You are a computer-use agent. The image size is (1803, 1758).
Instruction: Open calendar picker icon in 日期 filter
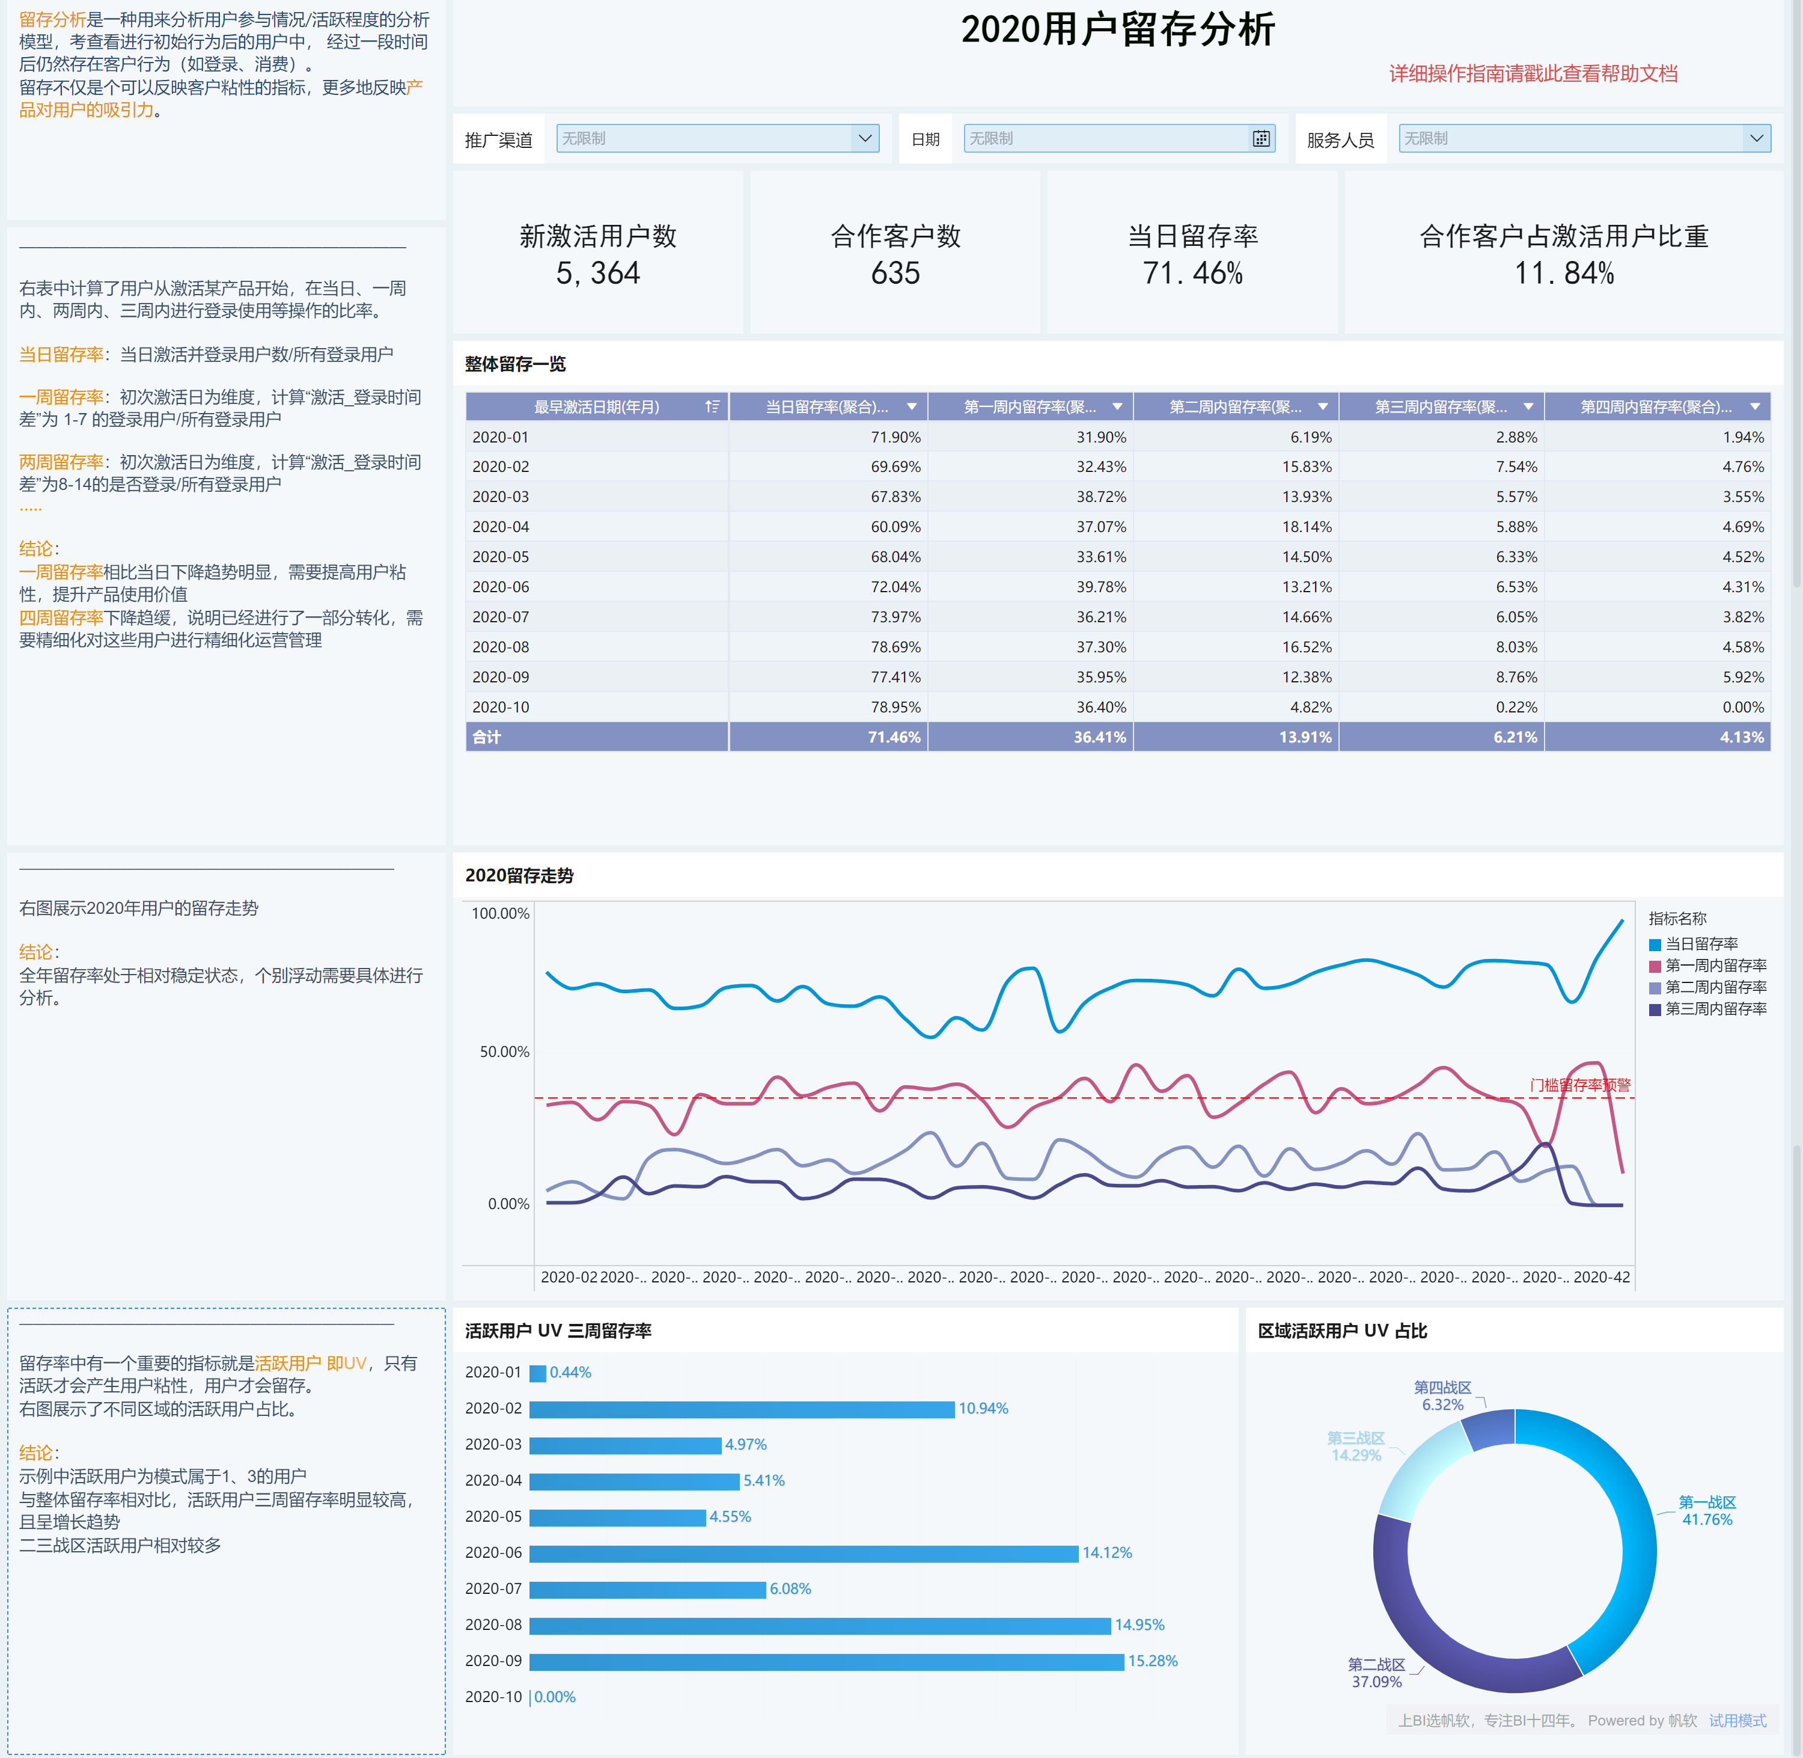click(x=1260, y=138)
